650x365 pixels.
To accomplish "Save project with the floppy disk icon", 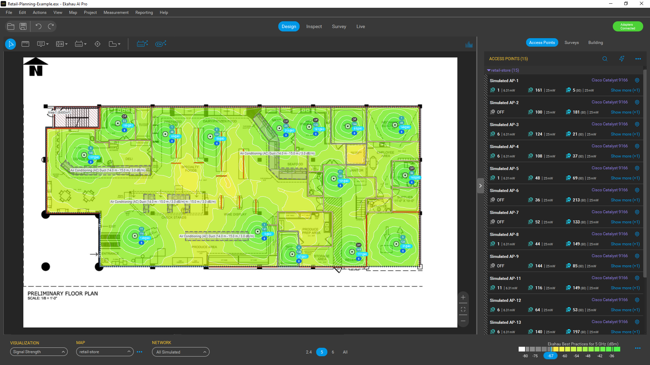I will pos(23,26).
